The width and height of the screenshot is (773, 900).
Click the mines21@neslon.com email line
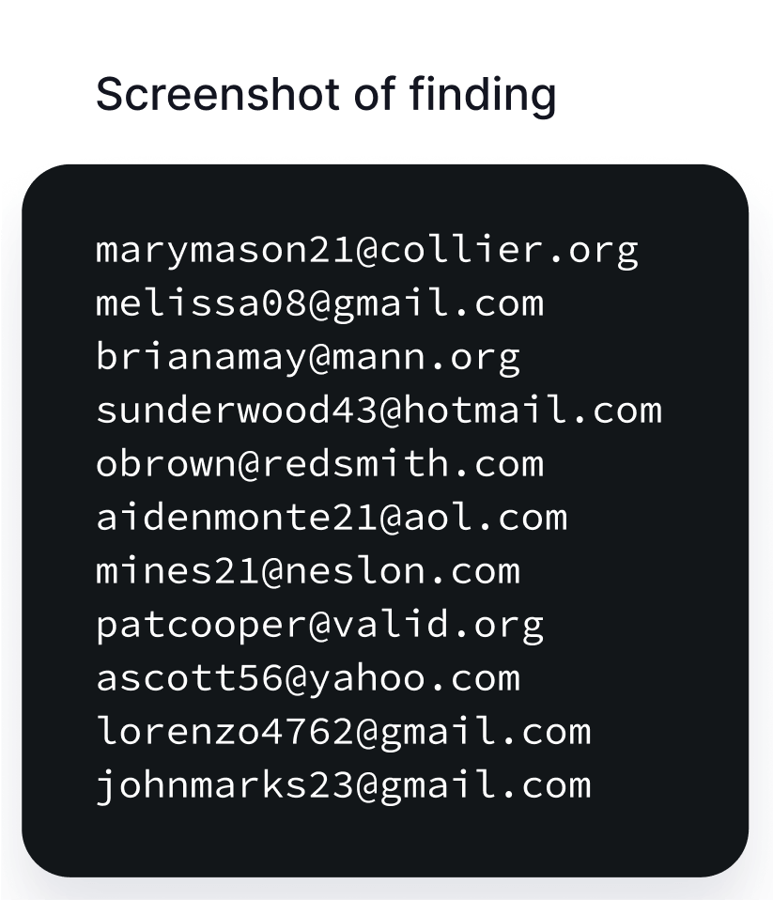307,571
